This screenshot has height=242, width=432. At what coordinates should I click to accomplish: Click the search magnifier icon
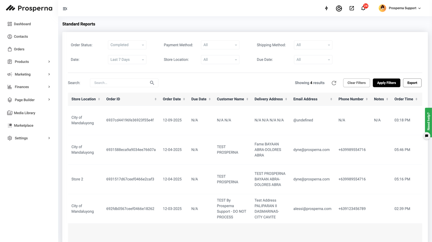point(152,83)
